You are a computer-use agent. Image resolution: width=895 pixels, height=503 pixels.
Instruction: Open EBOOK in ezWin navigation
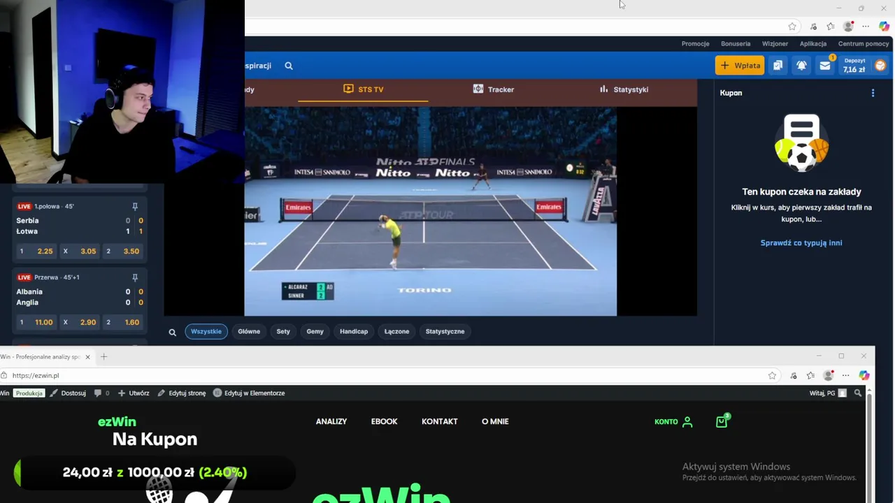click(x=384, y=421)
